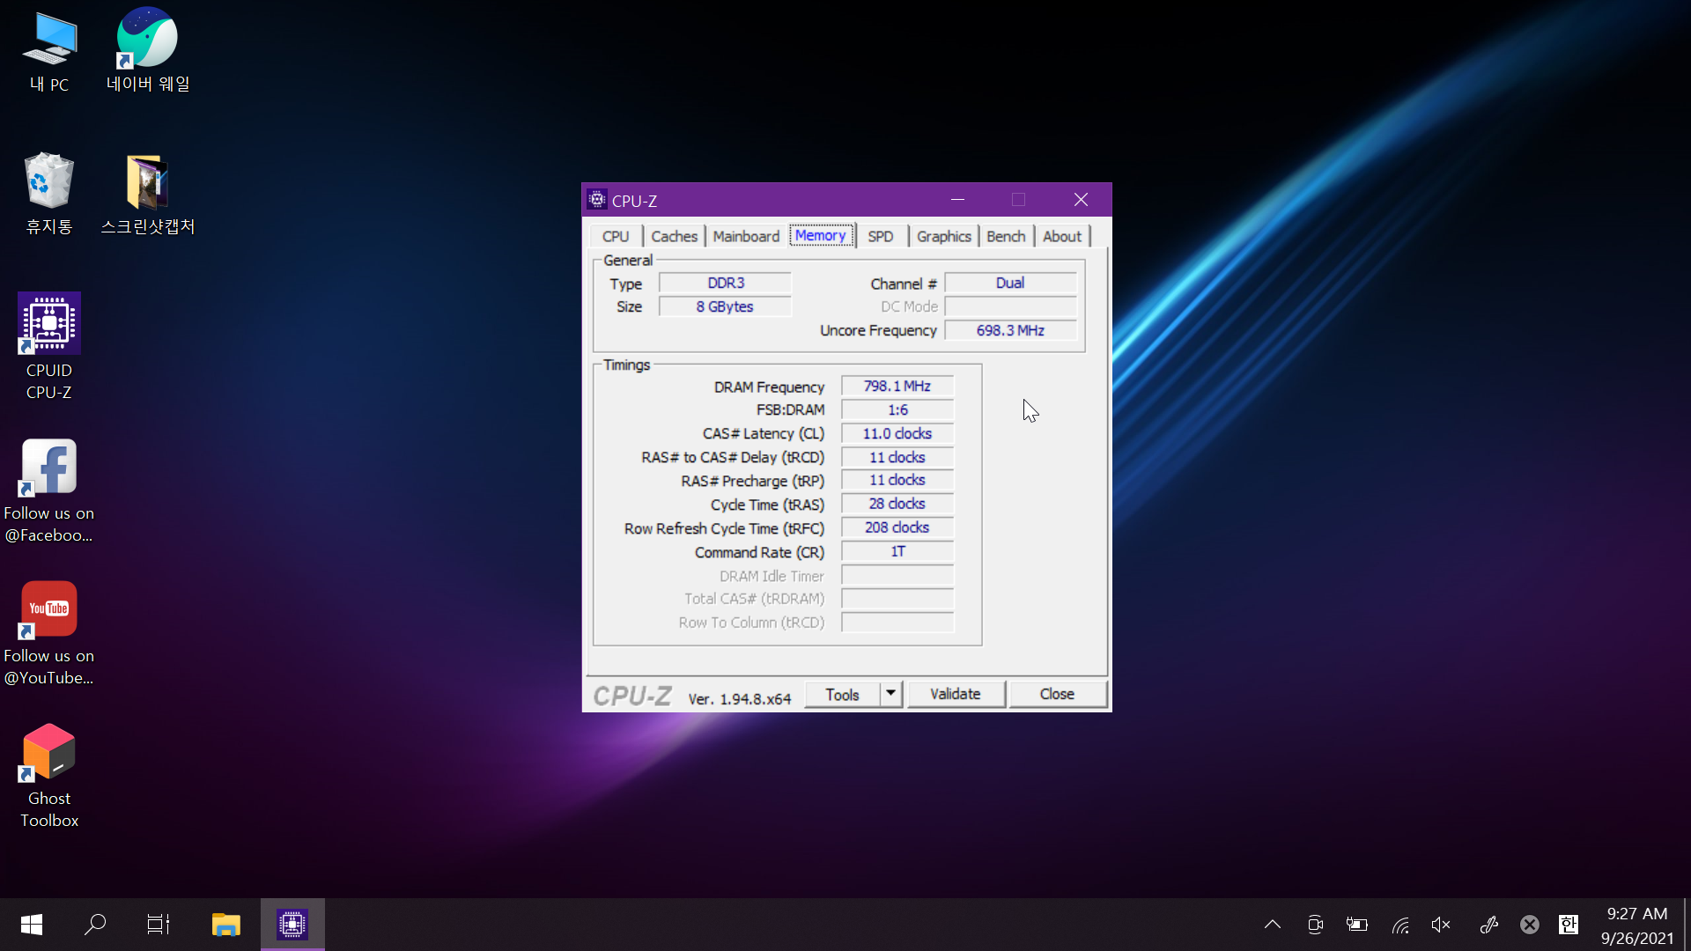Click the Dual channel value
Screen dimensions: 1691x951
pos(1010,283)
